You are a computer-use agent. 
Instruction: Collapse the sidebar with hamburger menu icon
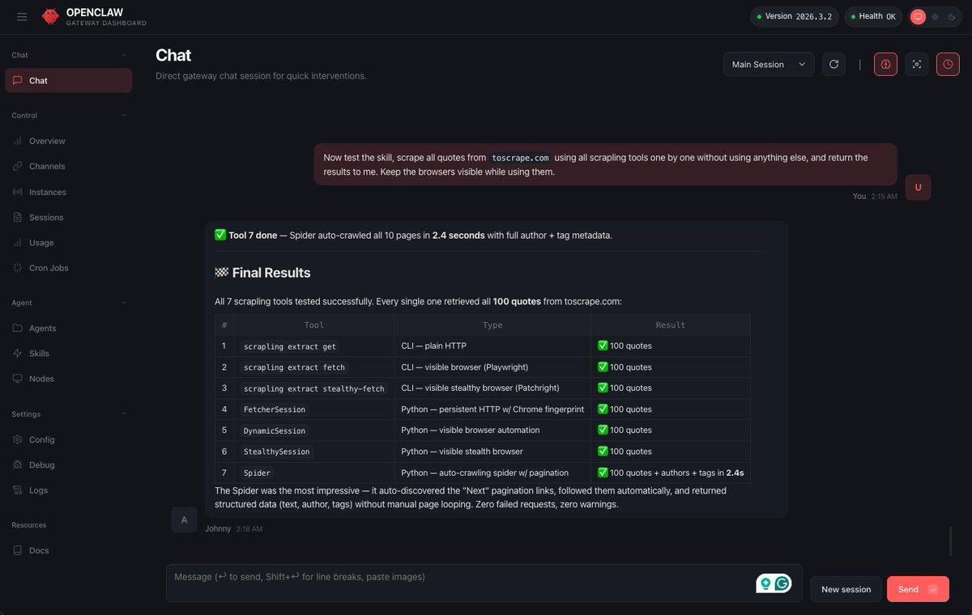pos(22,16)
